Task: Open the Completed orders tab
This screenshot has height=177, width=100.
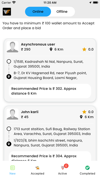Action: pos(87,170)
